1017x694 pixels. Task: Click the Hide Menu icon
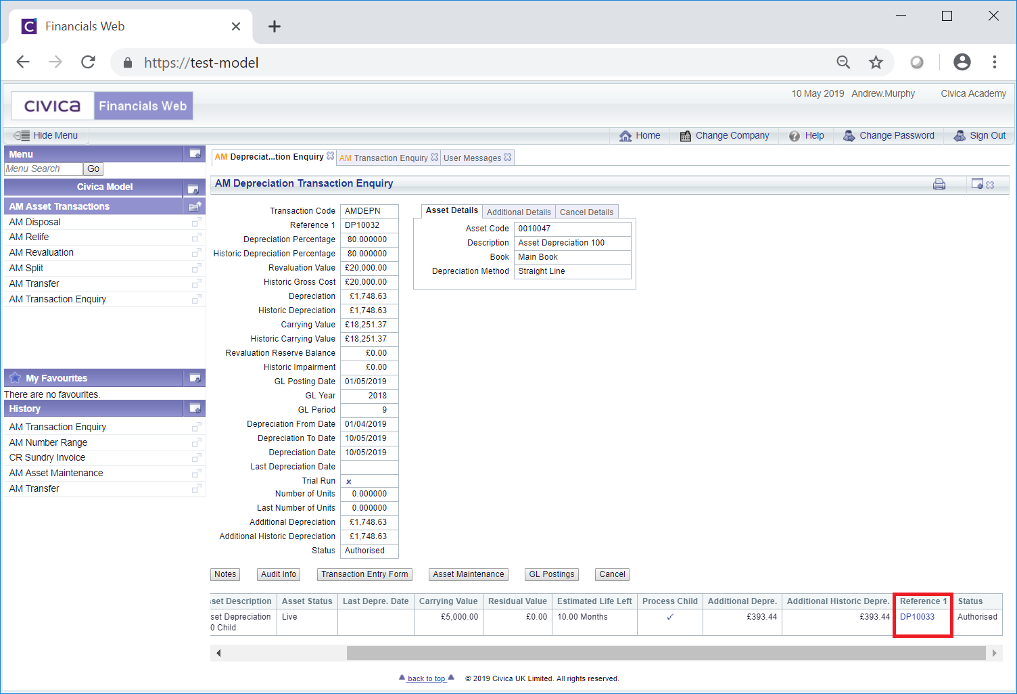point(21,135)
